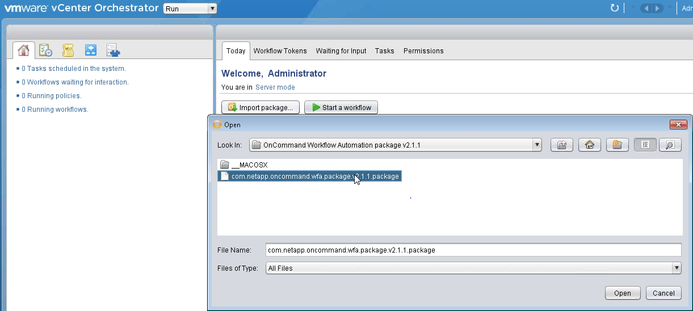This screenshot has height=311, width=693.
Task: Click the Server mode link
Action: [275, 87]
